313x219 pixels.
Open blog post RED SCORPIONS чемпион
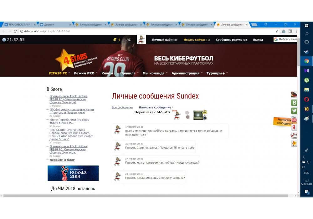click(71, 135)
